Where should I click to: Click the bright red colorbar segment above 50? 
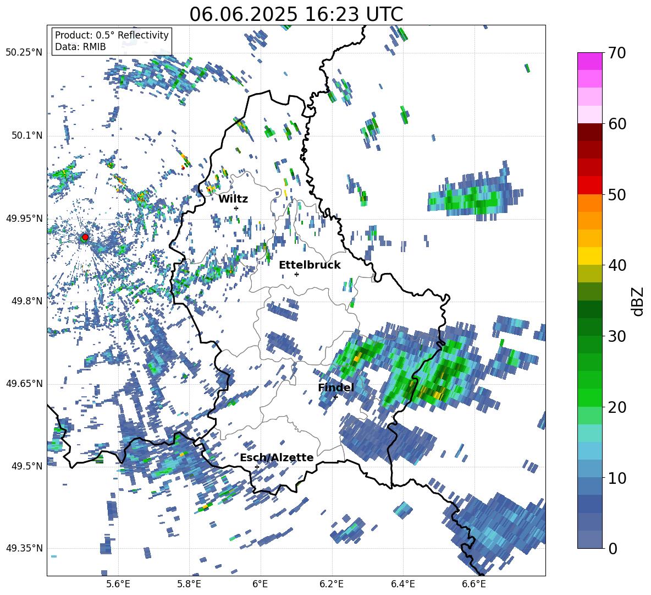coord(589,185)
